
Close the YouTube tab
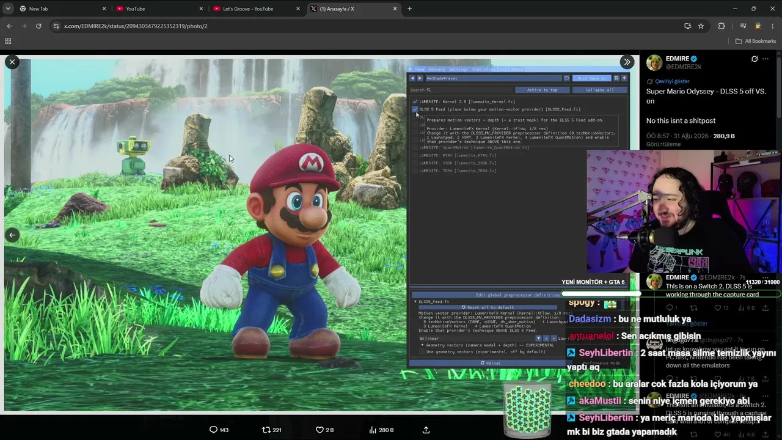tap(201, 9)
